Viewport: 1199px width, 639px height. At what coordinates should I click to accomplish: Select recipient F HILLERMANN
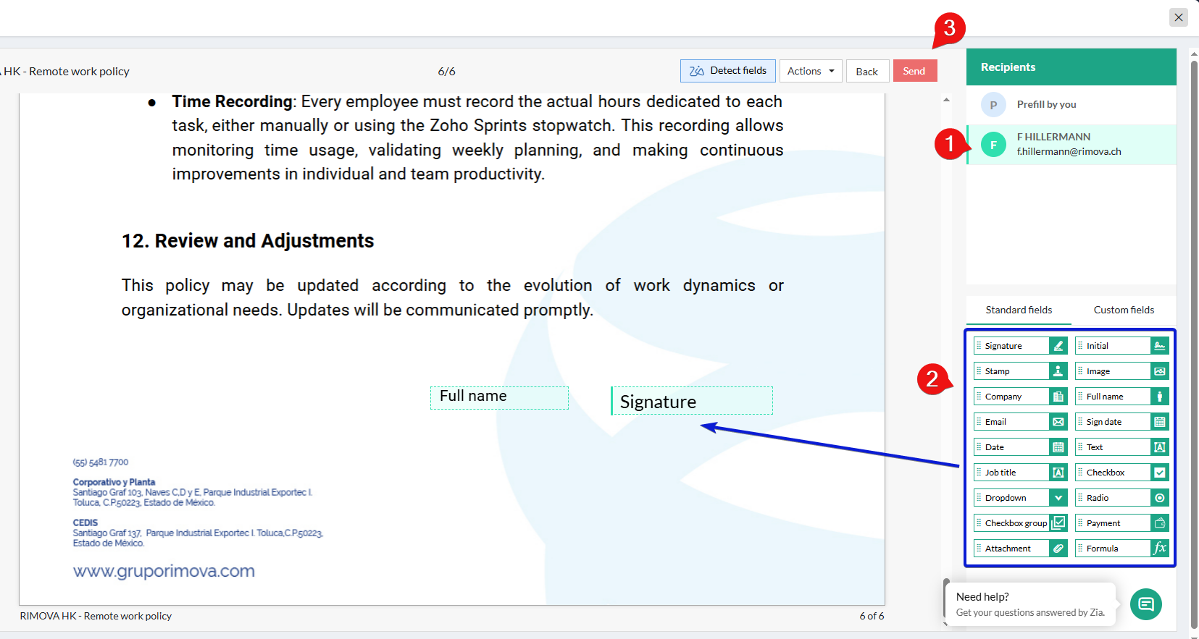[1069, 144]
